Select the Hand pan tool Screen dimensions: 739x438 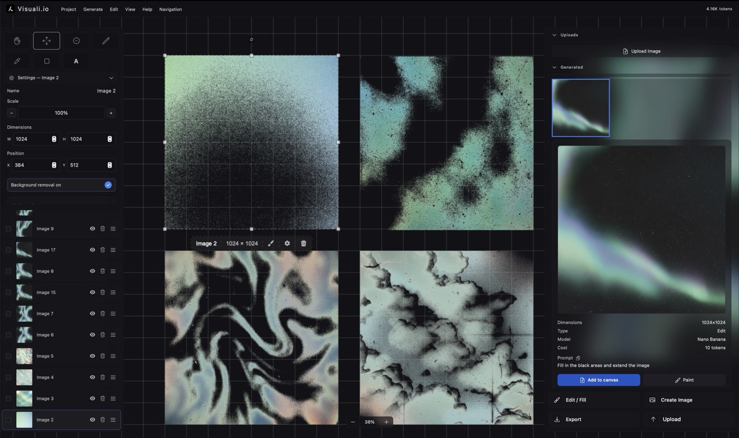[17, 40]
